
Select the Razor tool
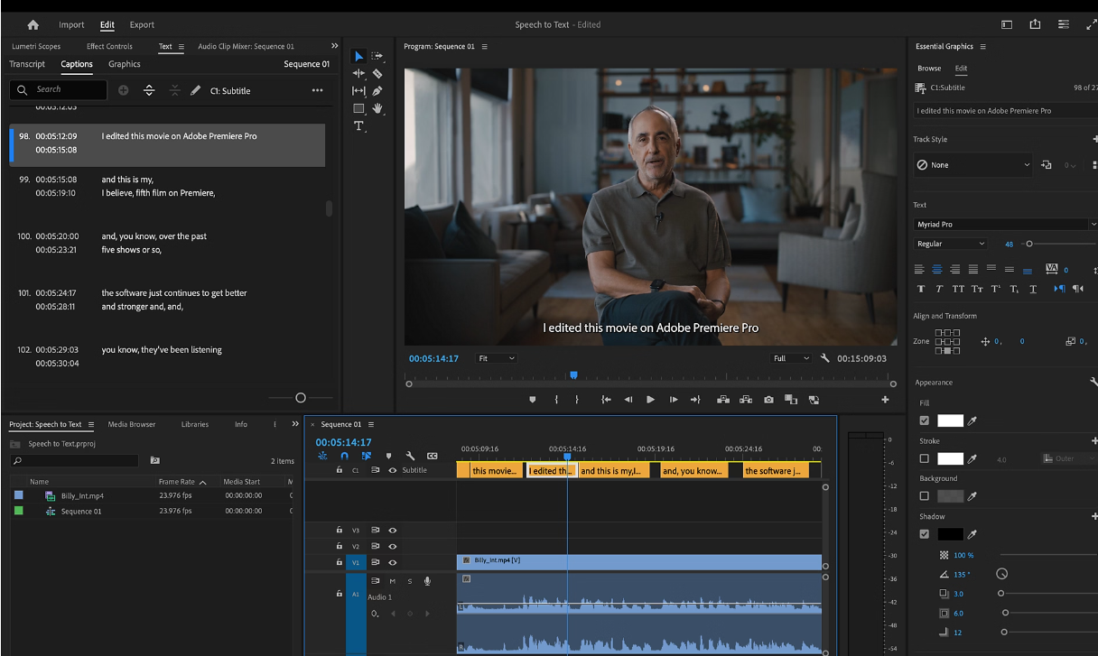(x=377, y=73)
